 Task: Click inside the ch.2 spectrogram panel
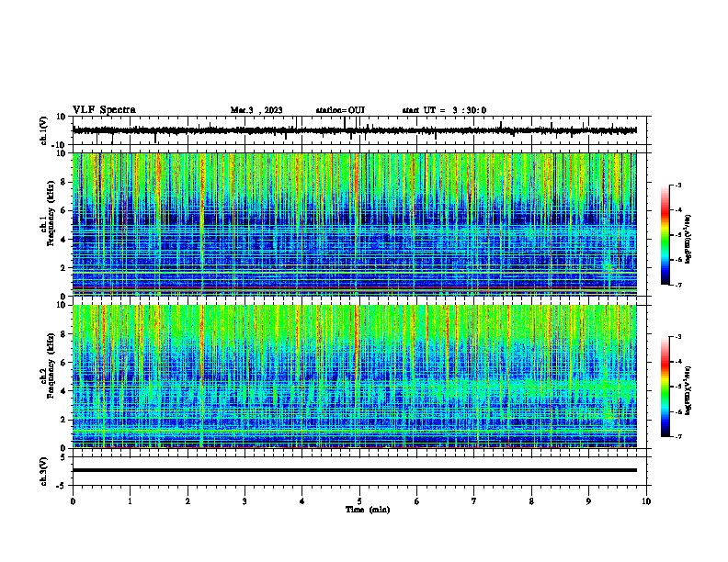click(x=354, y=377)
